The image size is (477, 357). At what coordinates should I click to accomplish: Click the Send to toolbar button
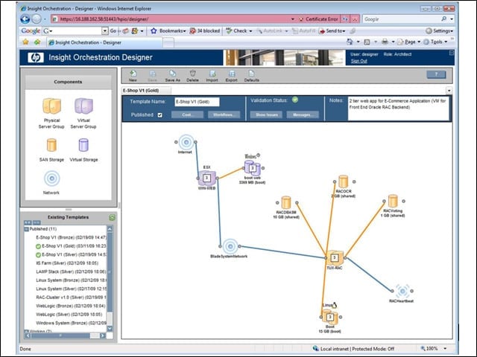click(x=332, y=31)
